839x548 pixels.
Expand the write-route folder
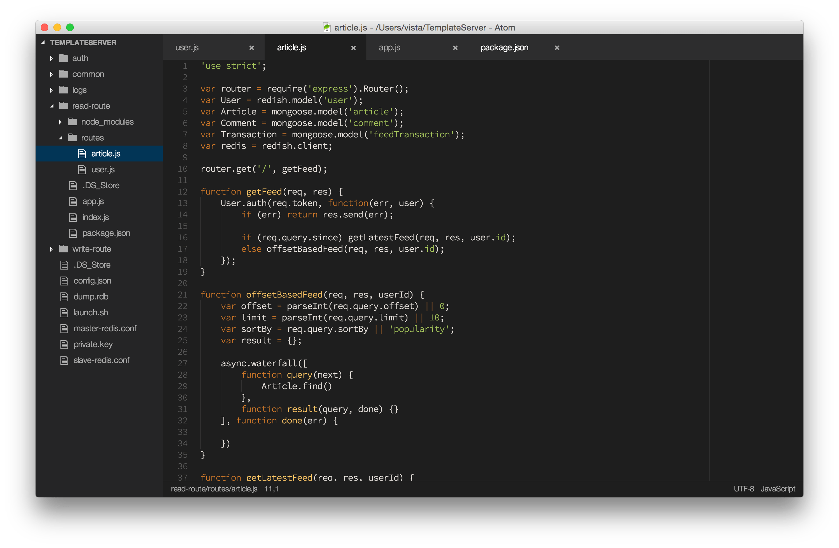(52, 249)
